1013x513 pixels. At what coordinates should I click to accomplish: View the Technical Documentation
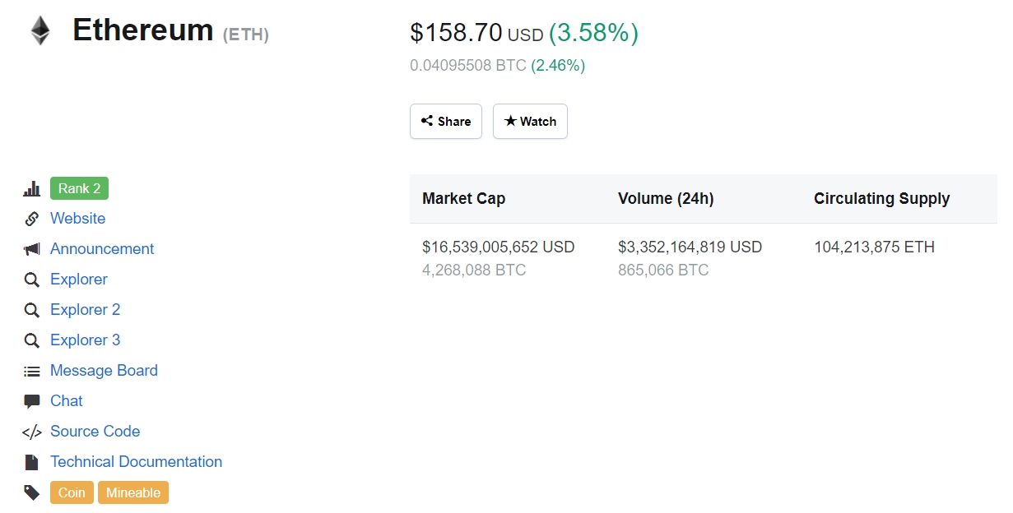(x=136, y=462)
